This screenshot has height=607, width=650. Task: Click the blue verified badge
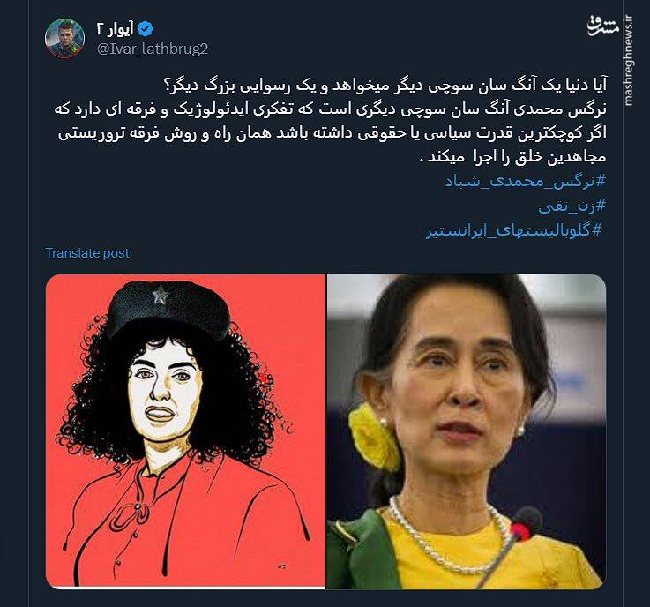click(146, 29)
